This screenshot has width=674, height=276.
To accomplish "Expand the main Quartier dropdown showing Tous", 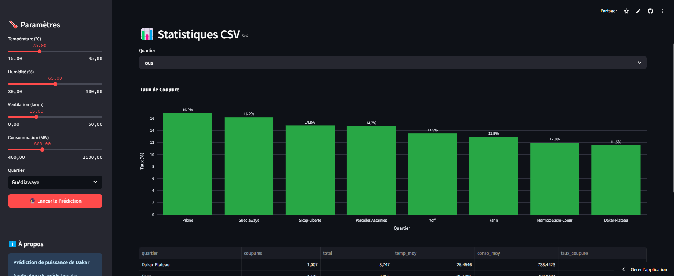I will coord(392,63).
